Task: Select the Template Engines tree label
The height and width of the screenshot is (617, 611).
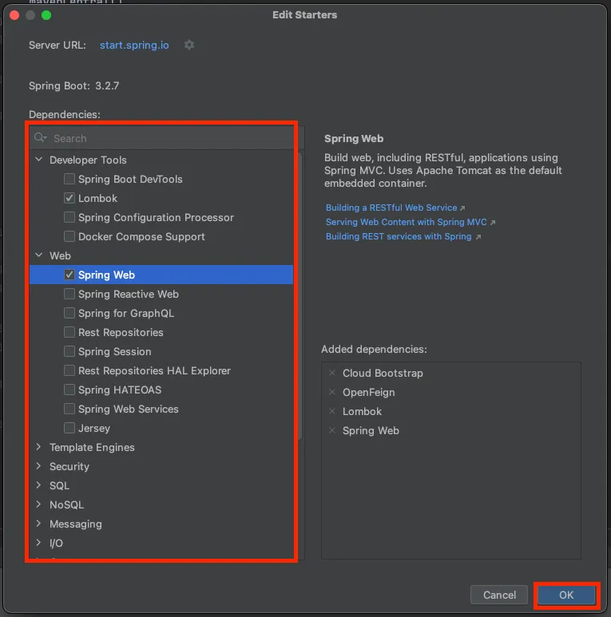Action: (92, 448)
